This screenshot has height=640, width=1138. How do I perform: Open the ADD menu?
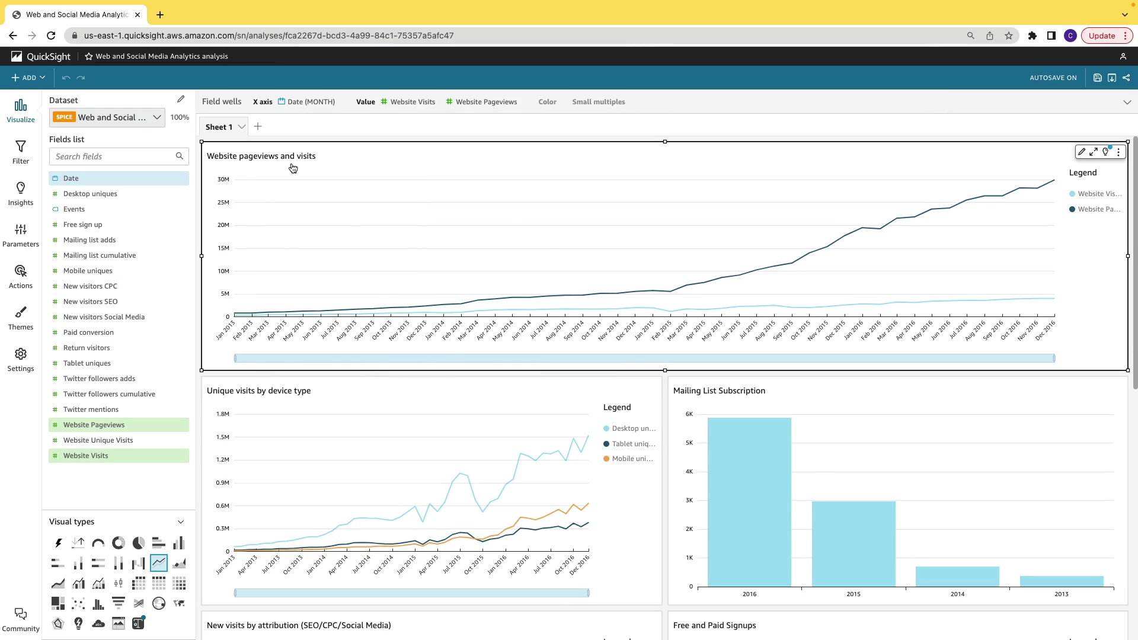[x=28, y=78]
